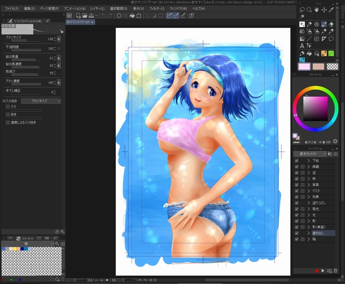The height and width of the screenshot is (284, 345).
Task: Play the selected auto action
Action: (323, 271)
